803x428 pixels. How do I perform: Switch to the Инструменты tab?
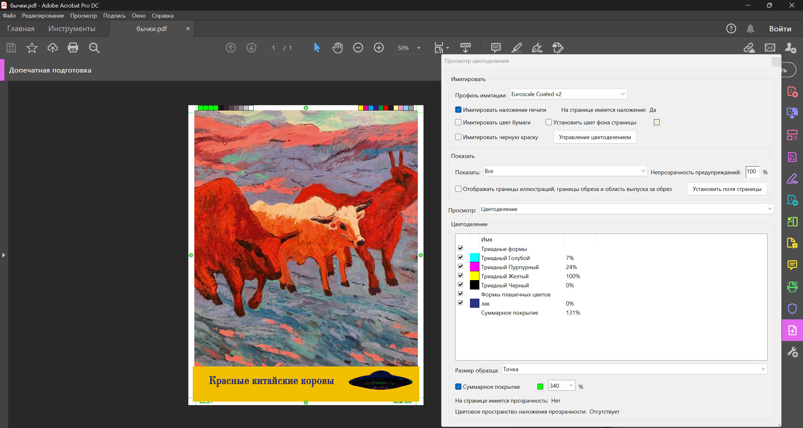72,29
